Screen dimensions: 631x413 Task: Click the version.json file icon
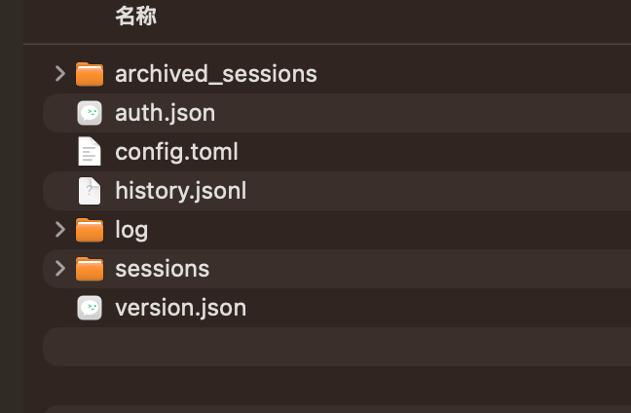90,308
